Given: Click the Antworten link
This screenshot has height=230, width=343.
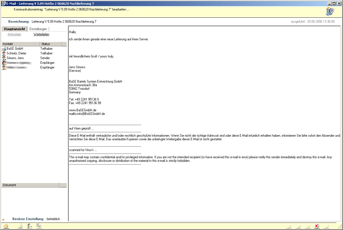Looking at the screenshot, I should (x=14, y=35).
